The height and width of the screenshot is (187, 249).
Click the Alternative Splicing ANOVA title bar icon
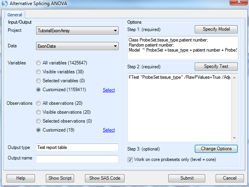[4, 3]
